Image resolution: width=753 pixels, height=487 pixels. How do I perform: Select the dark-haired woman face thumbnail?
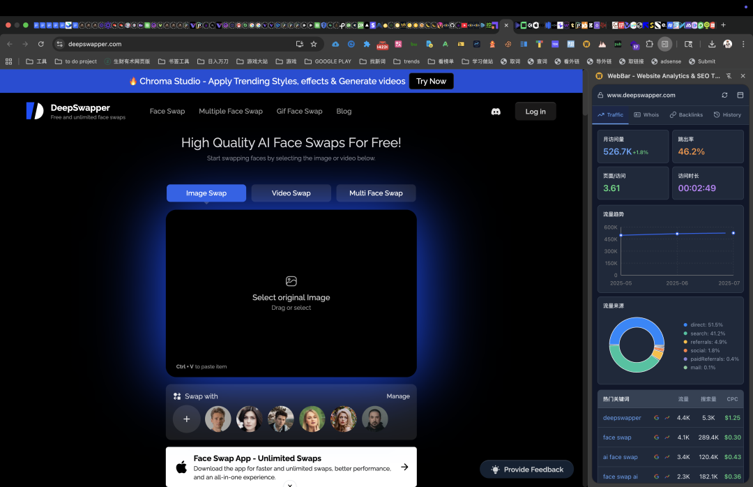pyautogui.click(x=249, y=419)
